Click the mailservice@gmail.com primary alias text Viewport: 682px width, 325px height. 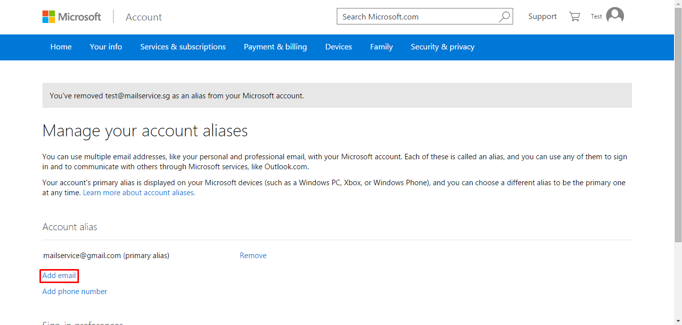coord(106,256)
